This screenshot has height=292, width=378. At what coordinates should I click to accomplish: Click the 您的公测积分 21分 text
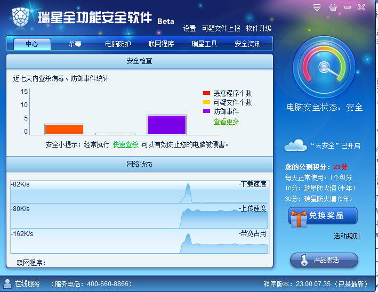coord(316,167)
